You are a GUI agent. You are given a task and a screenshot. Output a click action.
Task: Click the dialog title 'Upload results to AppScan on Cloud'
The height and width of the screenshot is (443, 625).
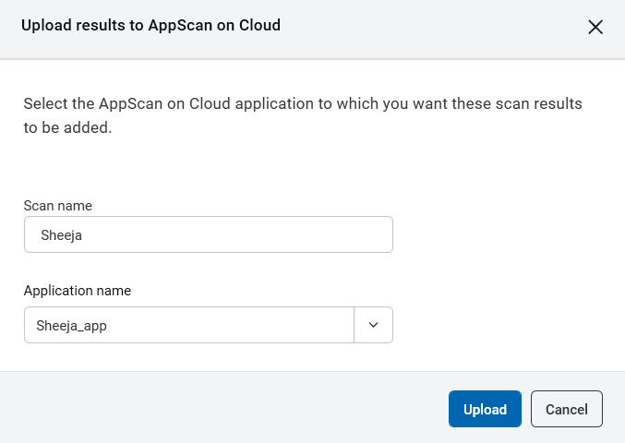coord(150,26)
